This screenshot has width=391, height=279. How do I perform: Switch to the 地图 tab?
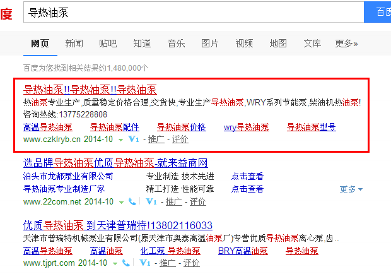[278, 44]
